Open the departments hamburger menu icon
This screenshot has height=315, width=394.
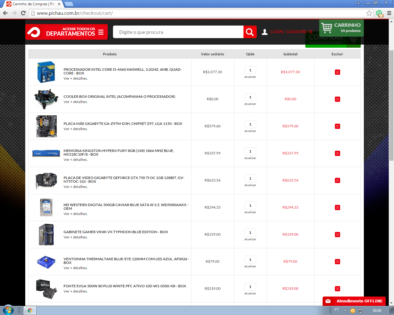(101, 32)
